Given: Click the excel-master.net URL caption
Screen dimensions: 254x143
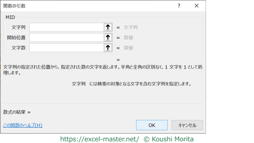Looking at the screenshot, I should (100, 139).
